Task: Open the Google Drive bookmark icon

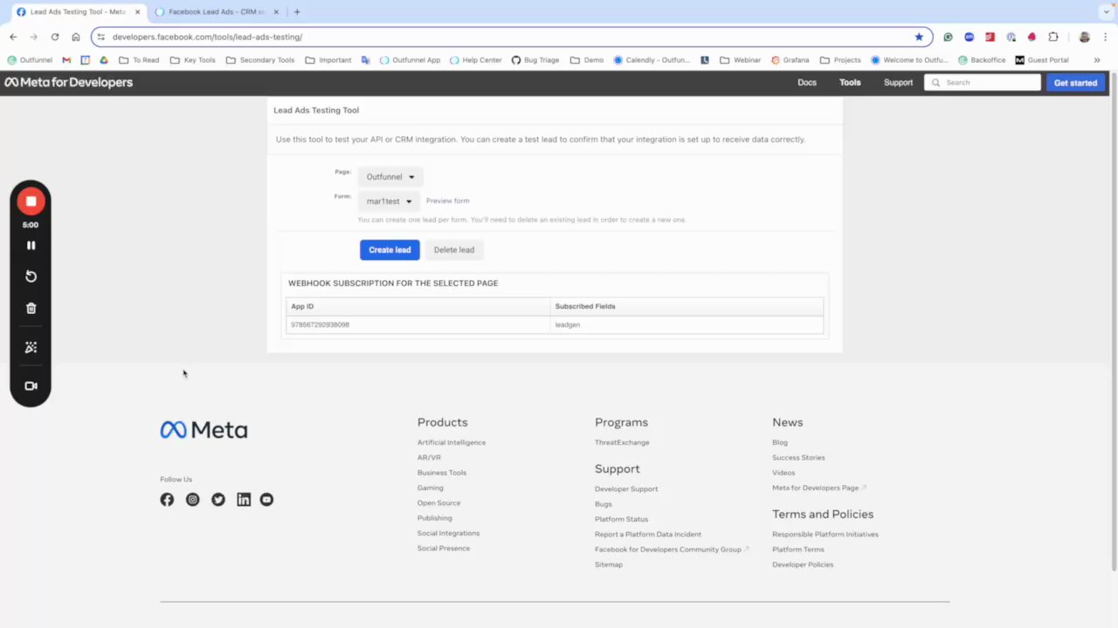Action: (x=103, y=60)
